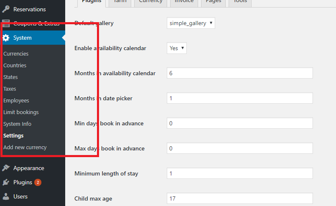Click the Months in availability calendar field
Screen dimensions: 336x206
pyautogui.click(x=239, y=73)
